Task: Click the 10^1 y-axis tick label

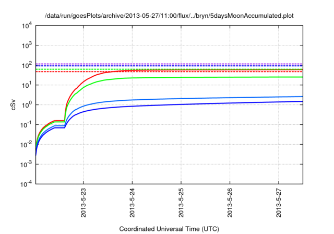Action: pos(27,85)
